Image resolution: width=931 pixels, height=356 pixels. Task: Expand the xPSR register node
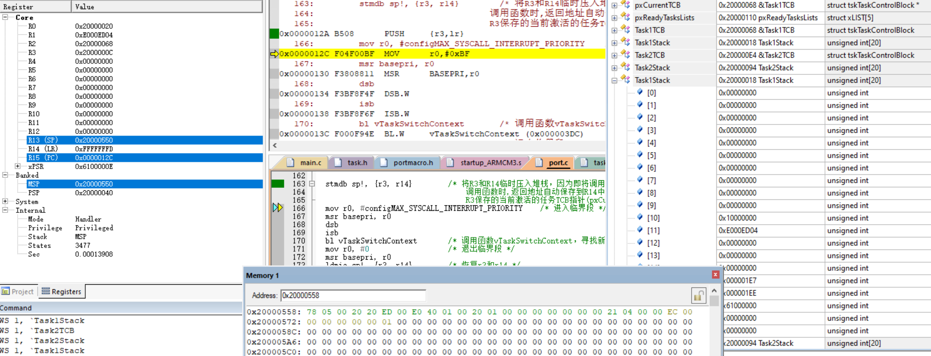coord(18,166)
